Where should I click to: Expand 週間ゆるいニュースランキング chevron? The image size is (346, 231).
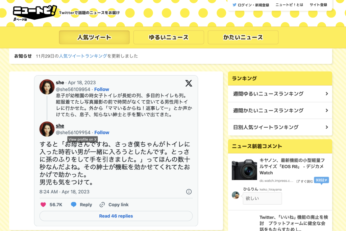pos(326,94)
